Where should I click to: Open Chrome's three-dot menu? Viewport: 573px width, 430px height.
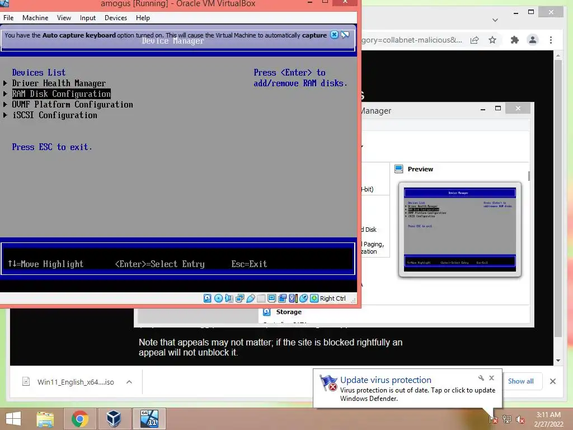tap(551, 40)
